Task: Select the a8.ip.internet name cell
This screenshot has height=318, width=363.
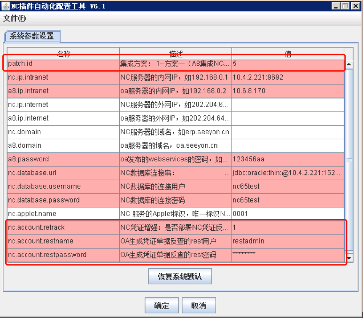Action: tap(63, 118)
